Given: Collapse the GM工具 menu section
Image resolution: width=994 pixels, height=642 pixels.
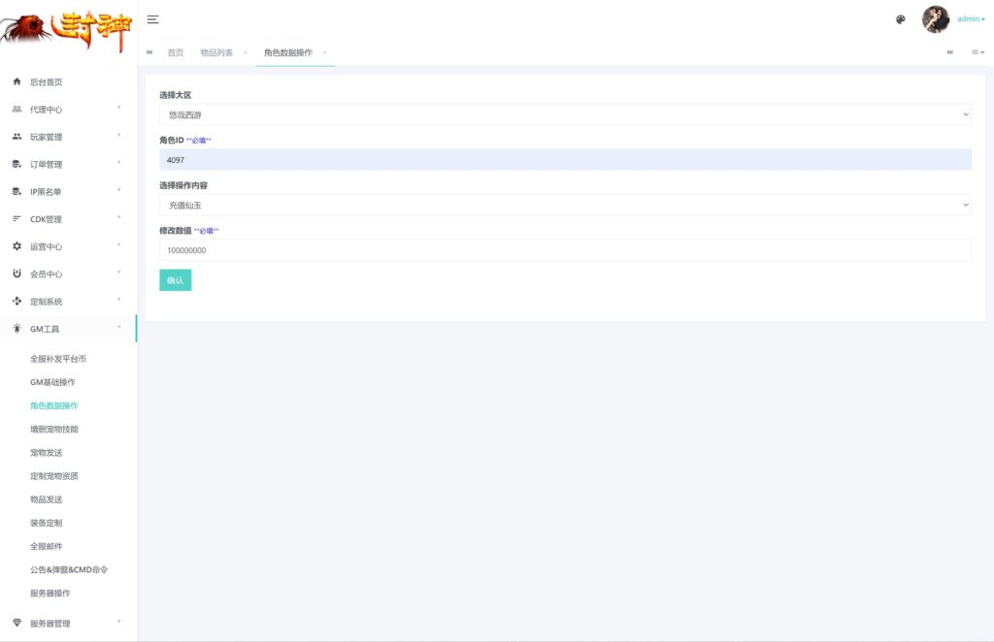Looking at the screenshot, I should coord(68,329).
